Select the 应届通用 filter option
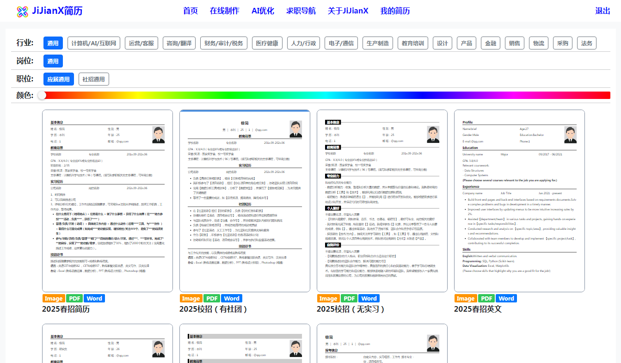The height and width of the screenshot is (363, 621). point(59,79)
